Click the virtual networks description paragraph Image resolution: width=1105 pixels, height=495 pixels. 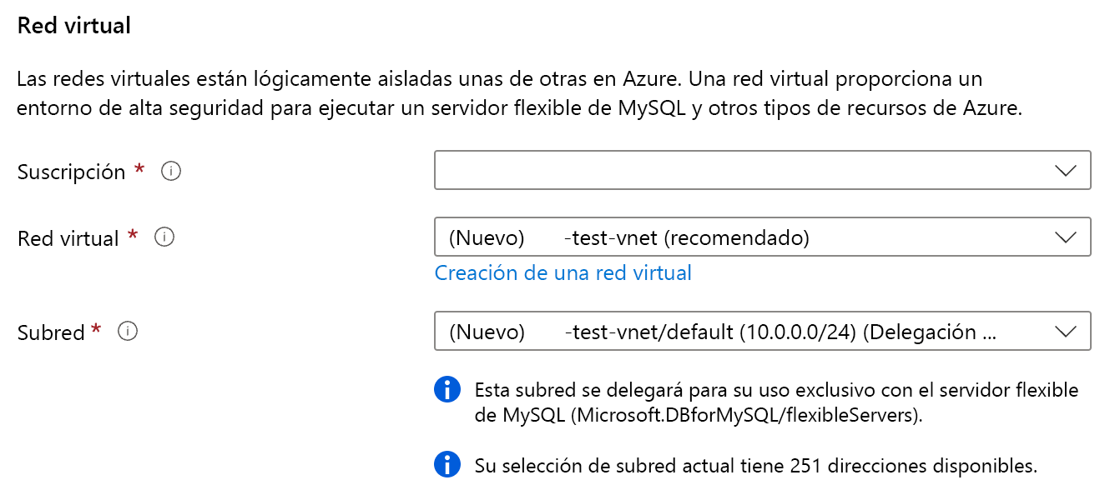(517, 94)
